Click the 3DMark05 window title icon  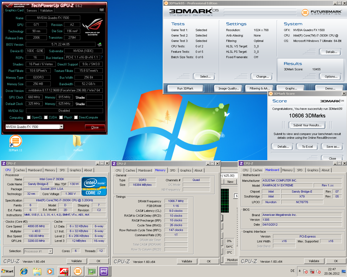(166, 3)
